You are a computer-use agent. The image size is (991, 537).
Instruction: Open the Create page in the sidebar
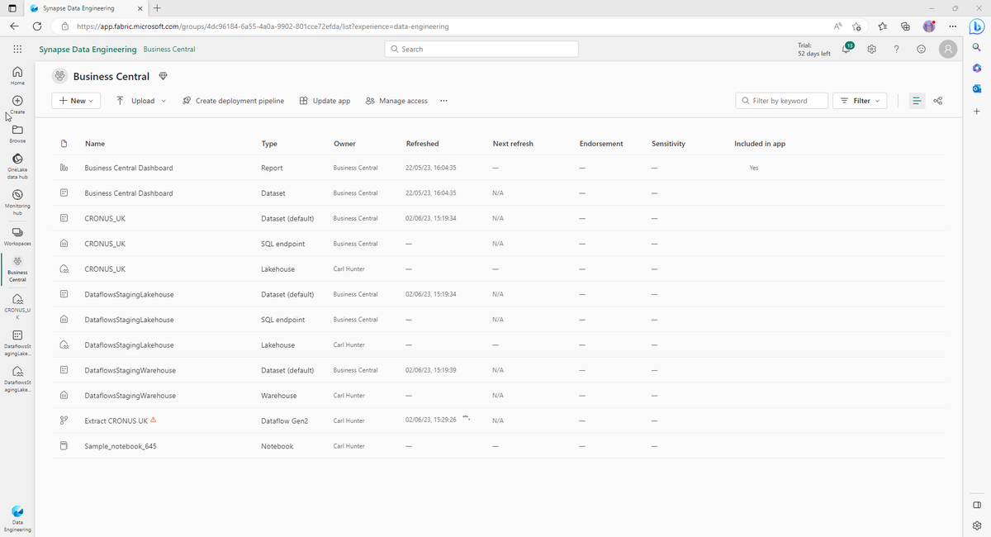(x=17, y=104)
